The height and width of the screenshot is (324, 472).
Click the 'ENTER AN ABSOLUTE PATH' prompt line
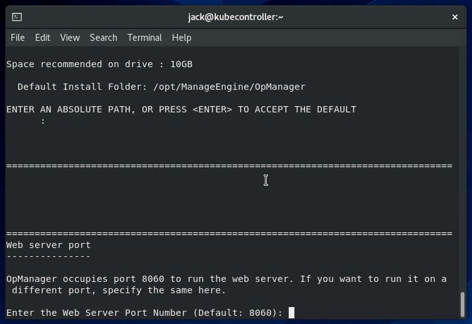point(181,109)
